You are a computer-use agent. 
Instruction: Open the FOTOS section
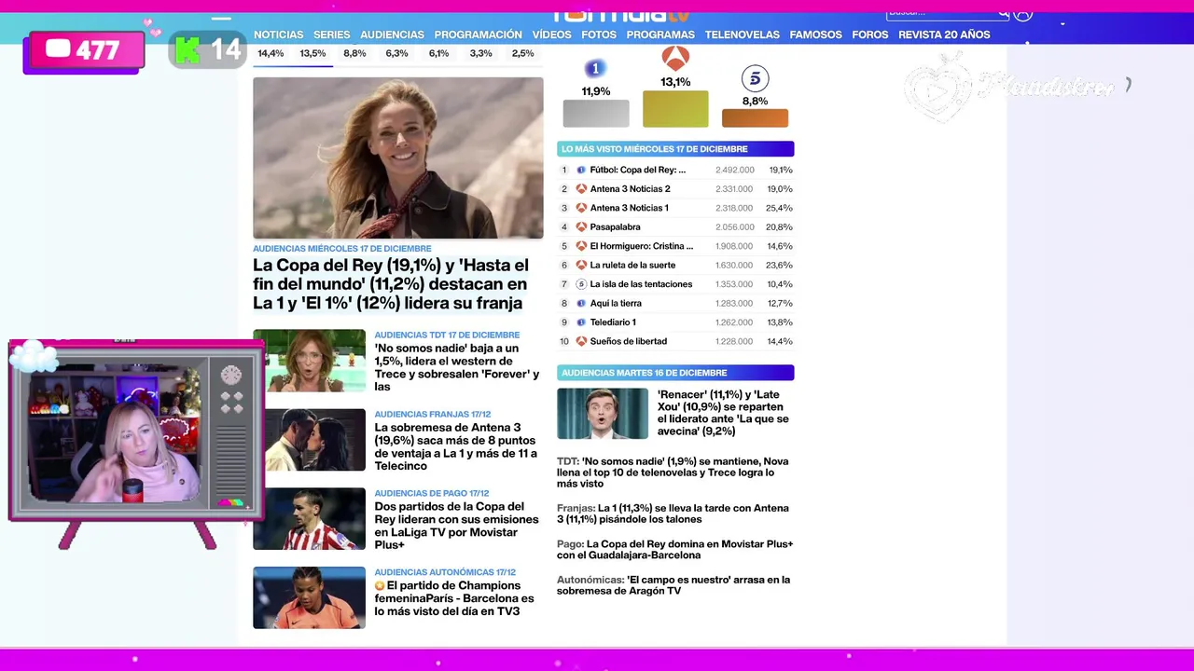pyautogui.click(x=599, y=34)
